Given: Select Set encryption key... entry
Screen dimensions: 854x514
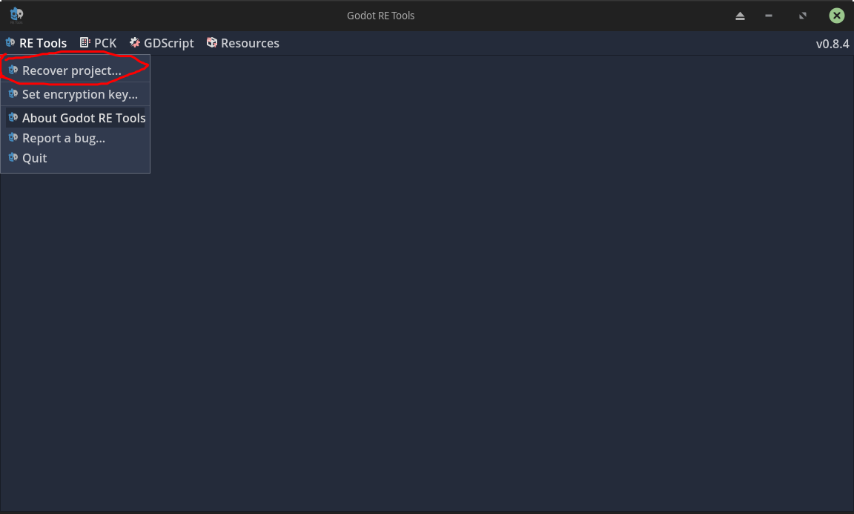Looking at the screenshot, I should coord(75,94).
